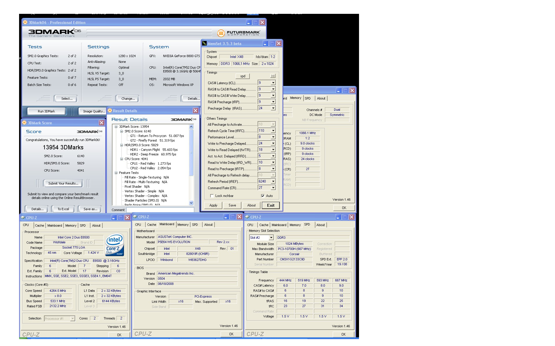This screenshot has height=346, width=555.
Task: Minimize the CPU-Z Mainboard window
Action: pos(226,217)
